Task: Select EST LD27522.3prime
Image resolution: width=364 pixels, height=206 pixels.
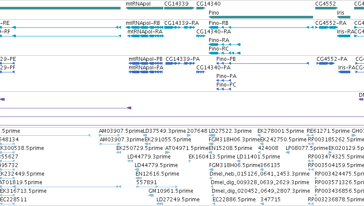Action: pyautogui.click(x=230, y=131)
